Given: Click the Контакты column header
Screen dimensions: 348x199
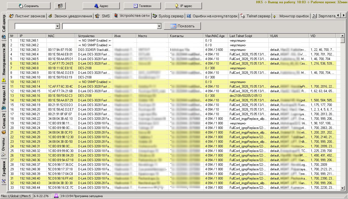Looking at the screenshot, I should tap(186, 36).
